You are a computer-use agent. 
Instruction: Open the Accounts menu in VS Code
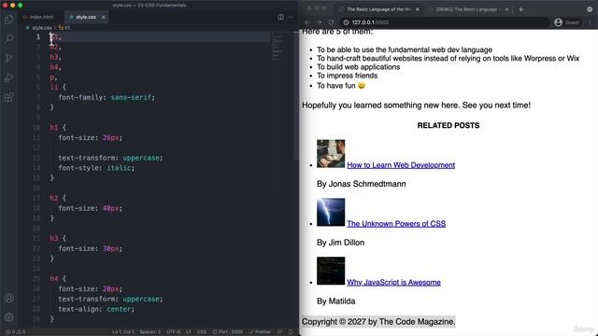point(8,298)
